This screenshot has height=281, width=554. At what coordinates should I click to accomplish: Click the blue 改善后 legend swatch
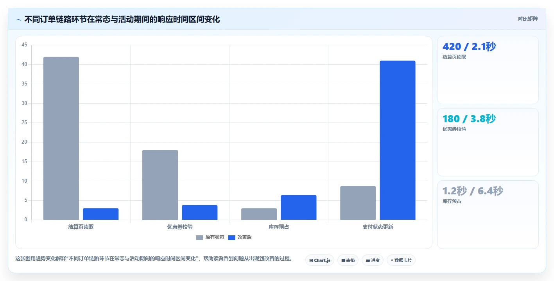point(231,237)
